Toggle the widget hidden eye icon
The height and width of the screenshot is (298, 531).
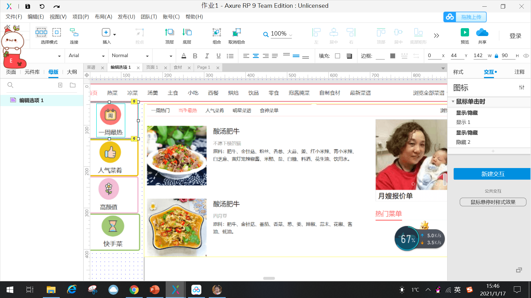coord(526,56)
